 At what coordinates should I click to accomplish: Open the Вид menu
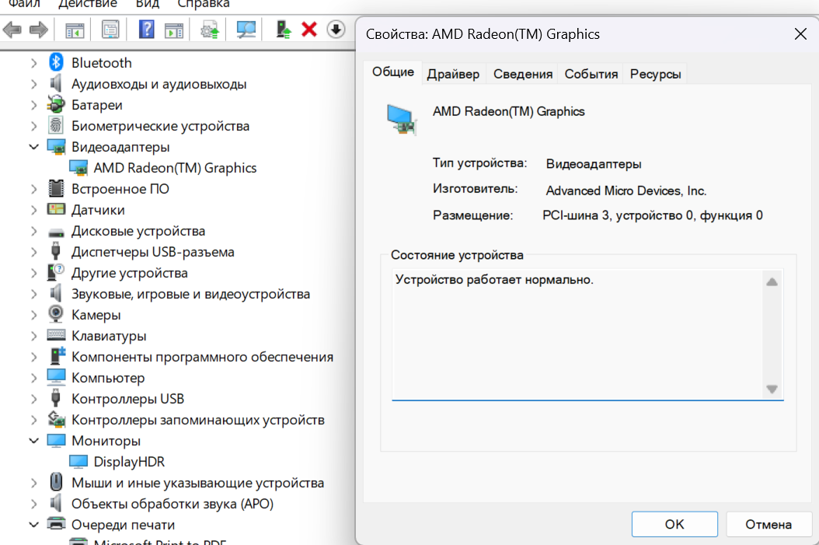point(148,4)
